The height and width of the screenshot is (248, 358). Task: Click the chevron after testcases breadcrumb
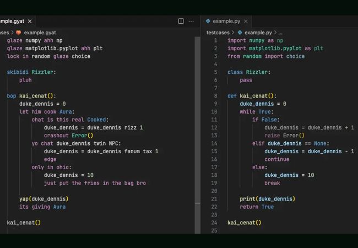233,33
